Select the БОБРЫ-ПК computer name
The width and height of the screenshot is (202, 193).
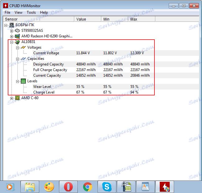click(25, 25)
